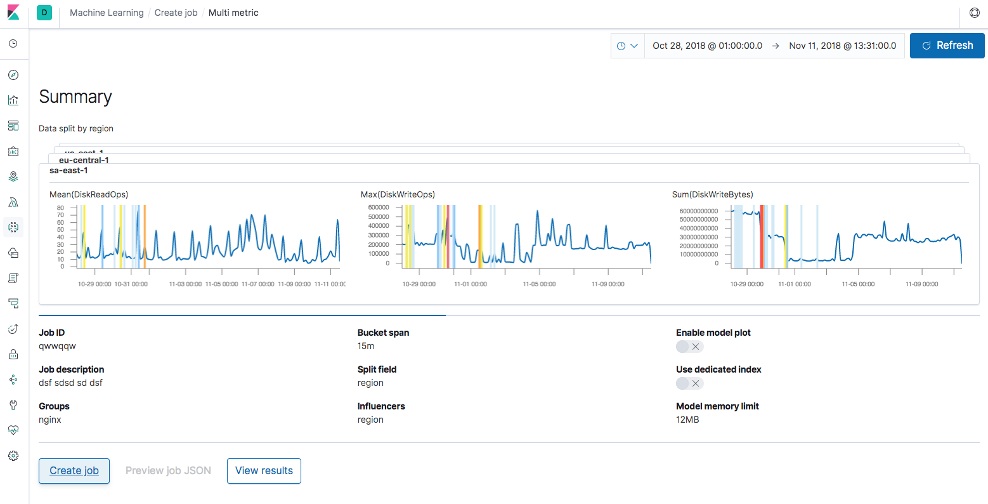Click Bucket span value 15m

pyautogui.click(x=366, y=347)
